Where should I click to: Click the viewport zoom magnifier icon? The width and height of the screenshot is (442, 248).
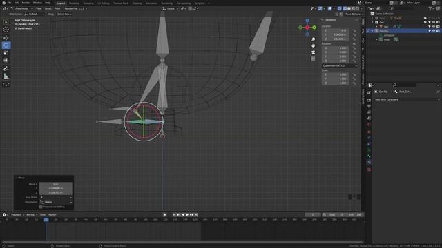(x=313, y=39)
